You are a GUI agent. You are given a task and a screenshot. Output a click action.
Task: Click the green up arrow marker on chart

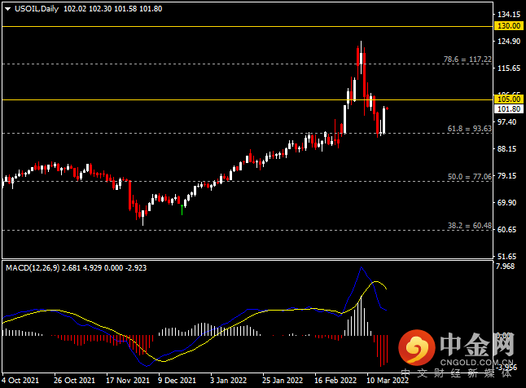(x=182, y=209)
